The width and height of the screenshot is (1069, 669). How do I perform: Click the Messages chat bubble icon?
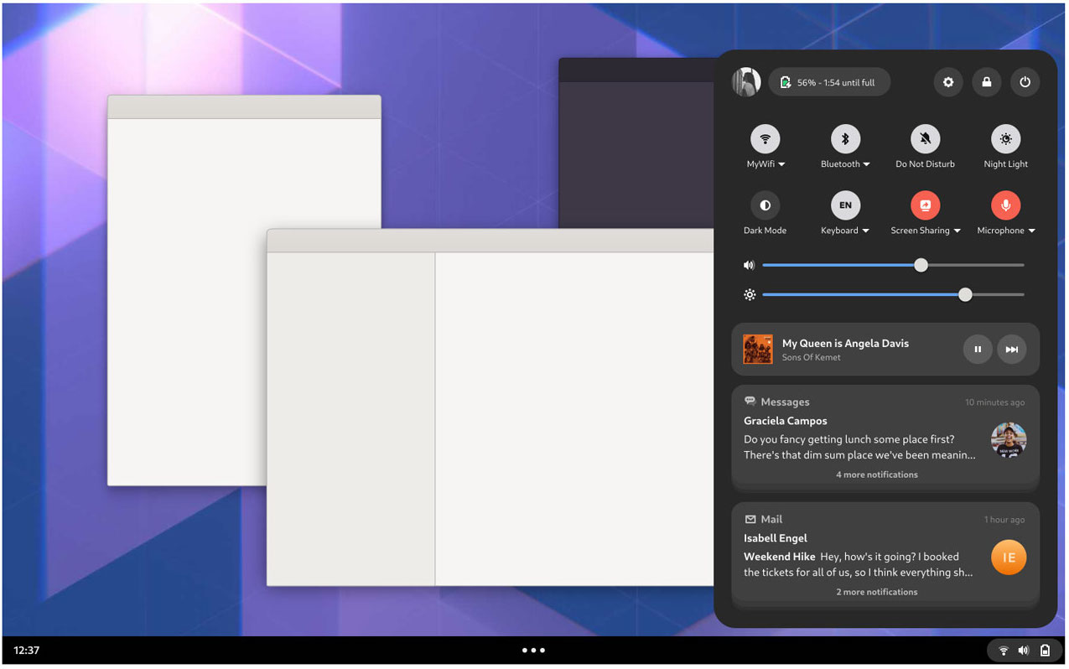tap(750, 402)
